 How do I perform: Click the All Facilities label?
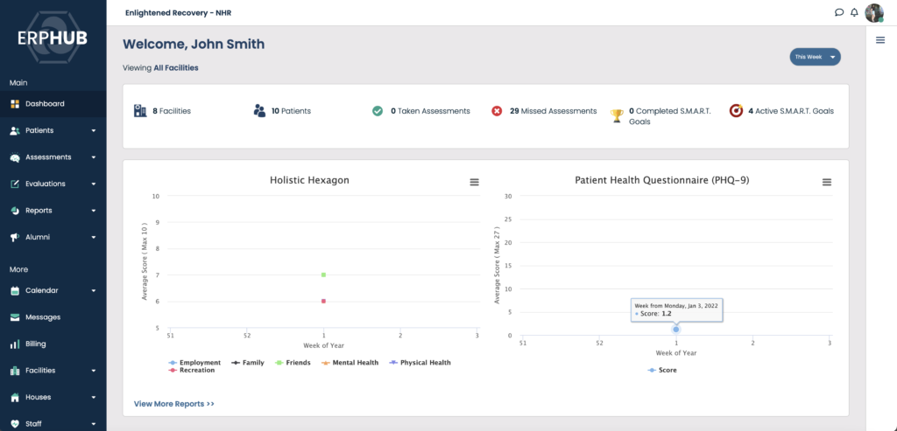click(176, 68)
